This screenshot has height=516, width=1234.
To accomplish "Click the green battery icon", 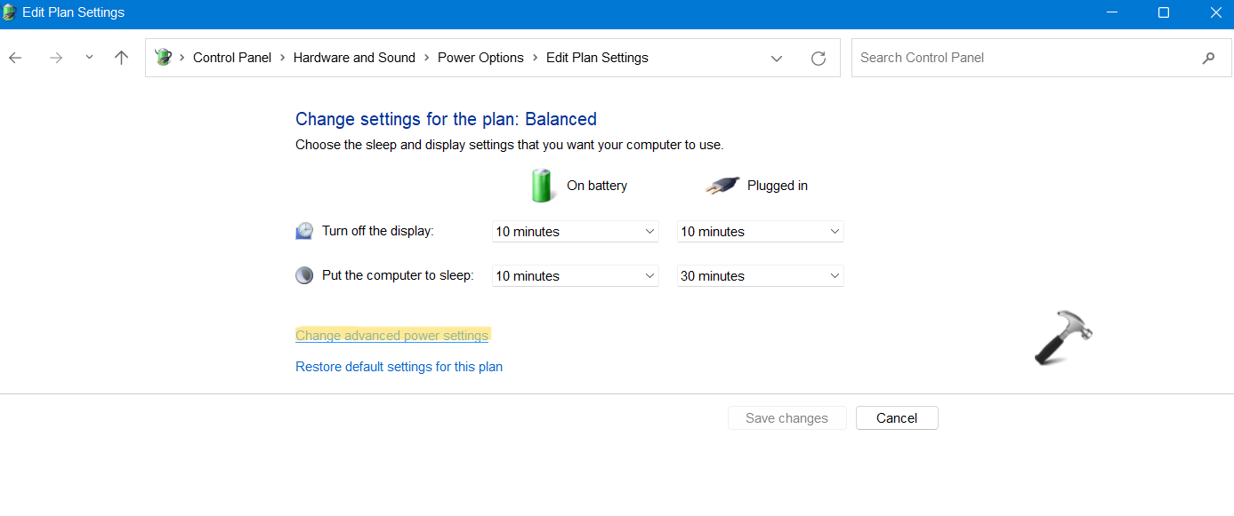I will pos(541,186).
